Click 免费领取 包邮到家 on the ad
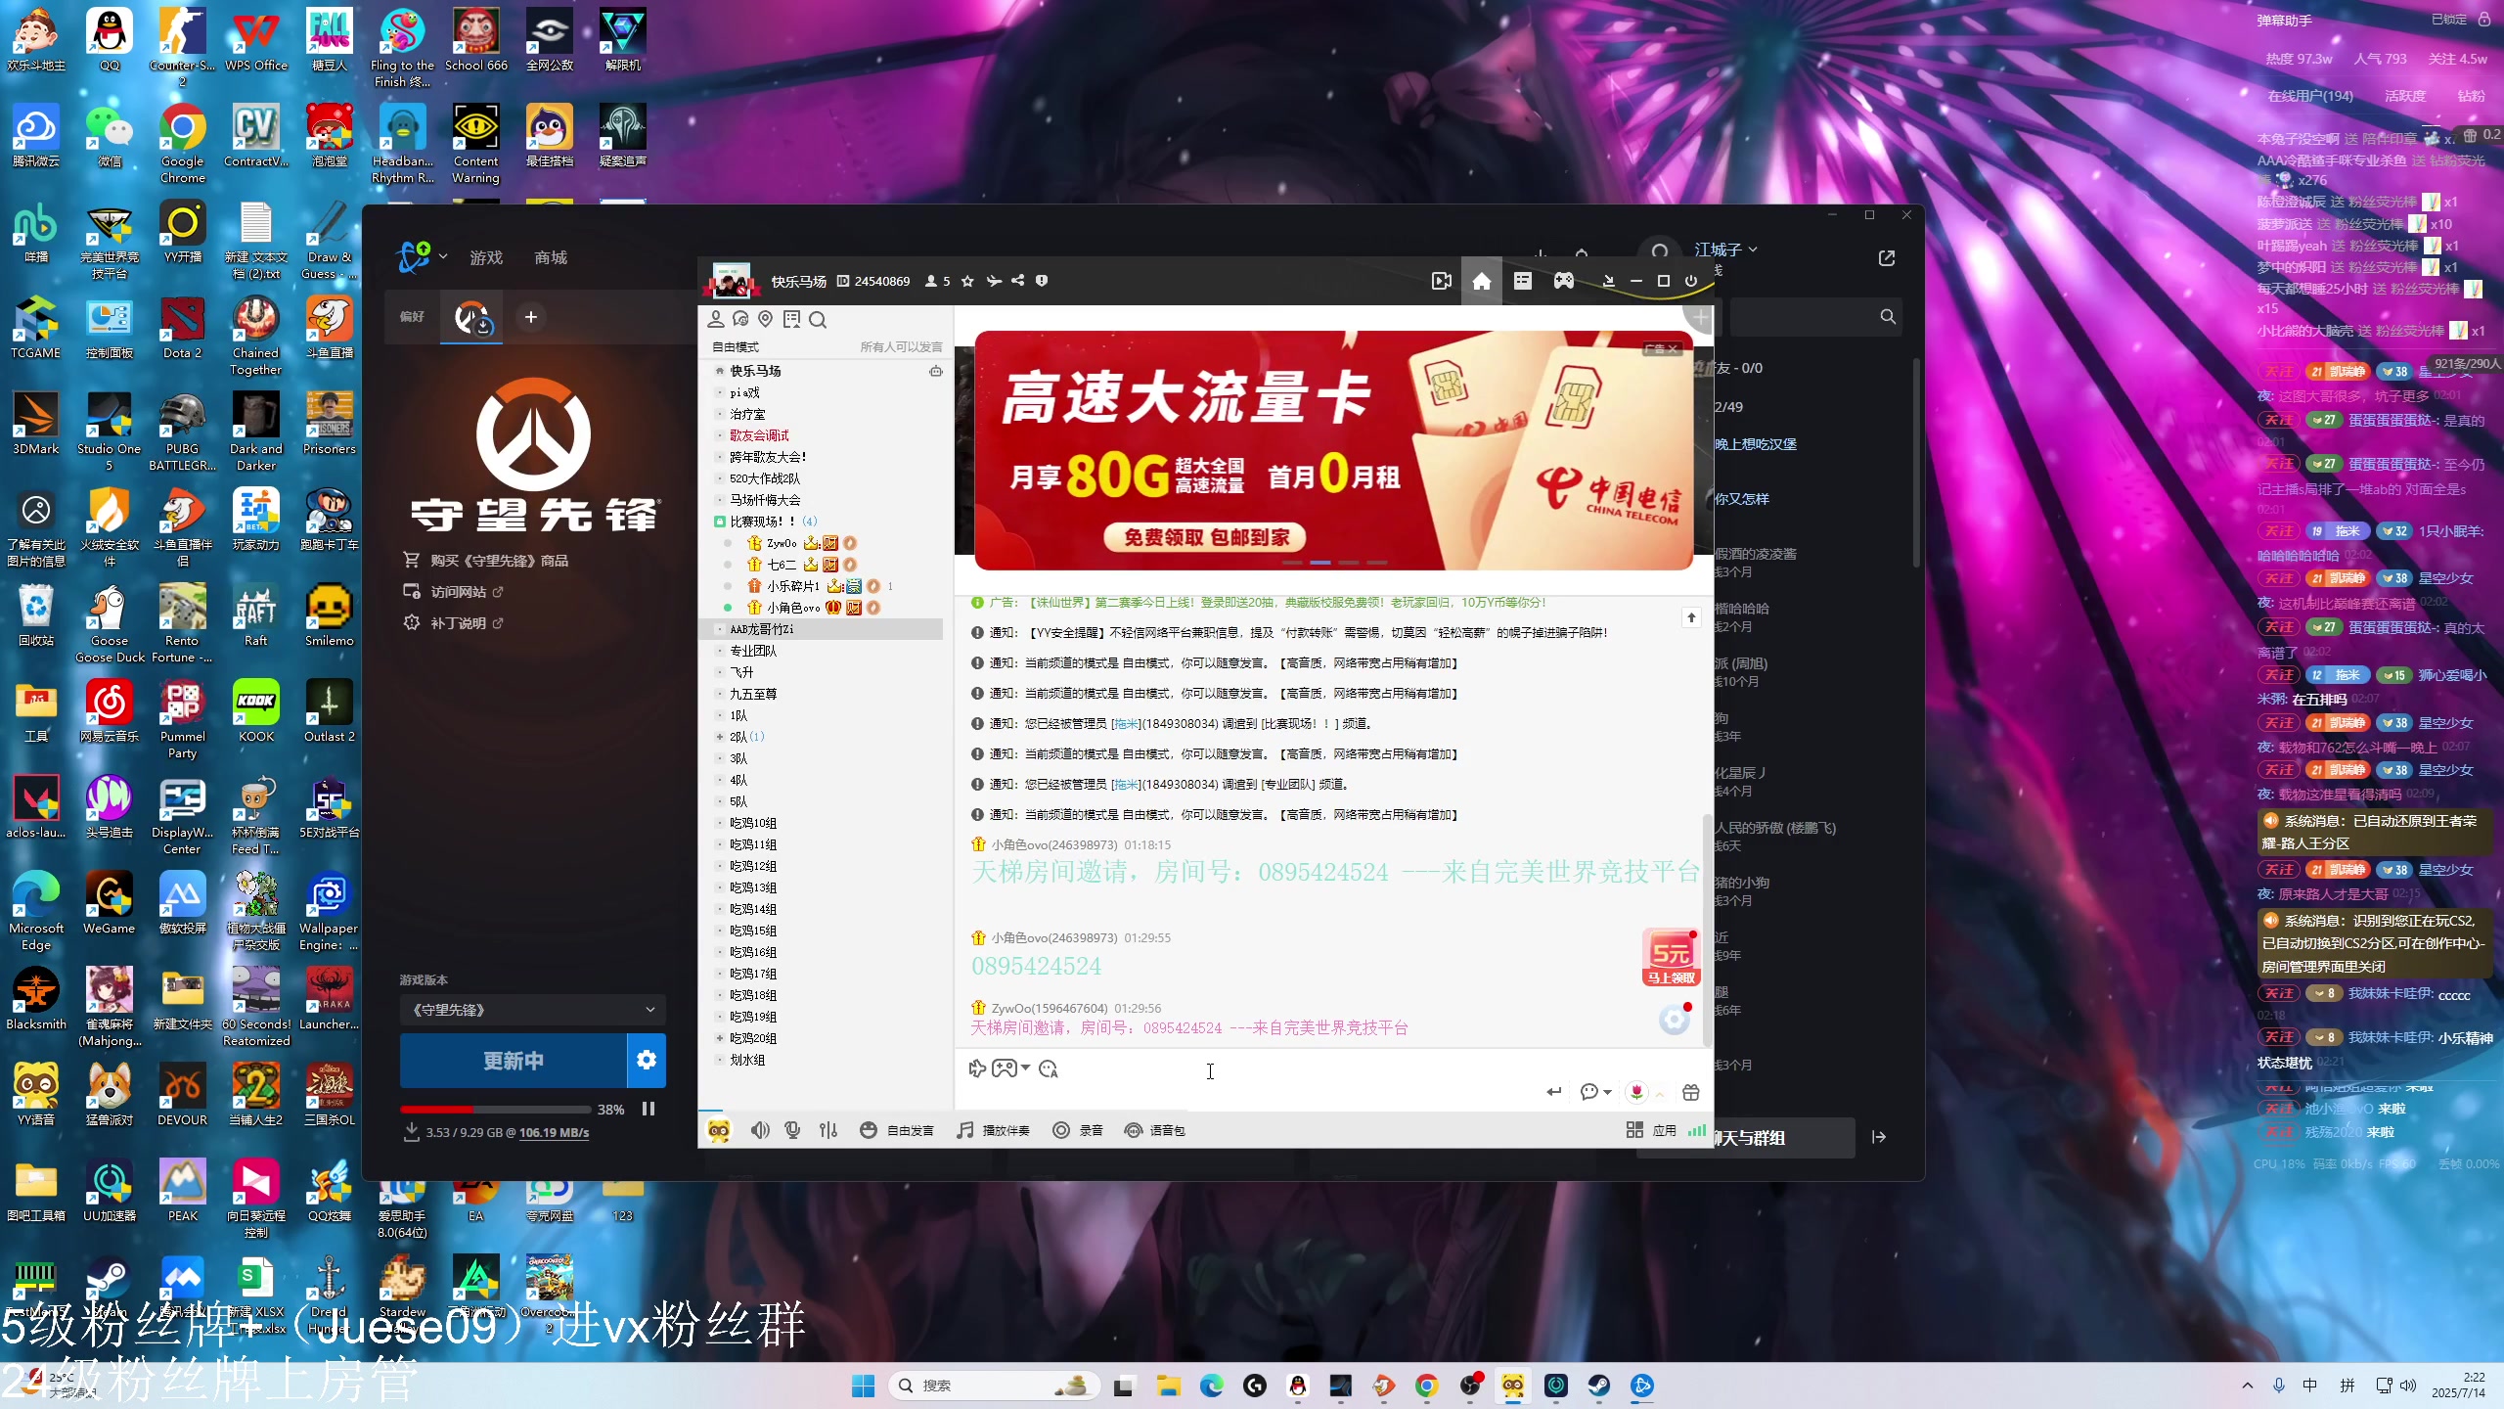The width and height of the screenshot is (2504, 1409). coord(1206,537)
